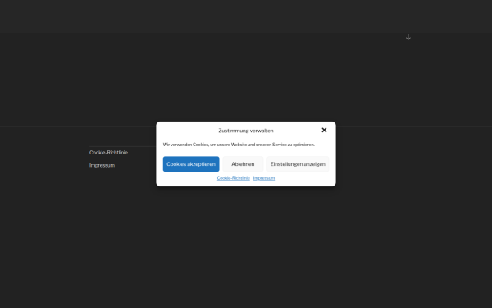Select Cookie-Richtlinie in the footer menu
The height and width of the screenshot is (308, 492).
(x=108, y=153)
